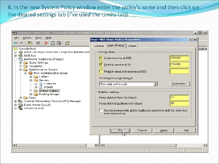
Task: Switch to the General tab
Action: pyautogui.click(x=99, y=46)
